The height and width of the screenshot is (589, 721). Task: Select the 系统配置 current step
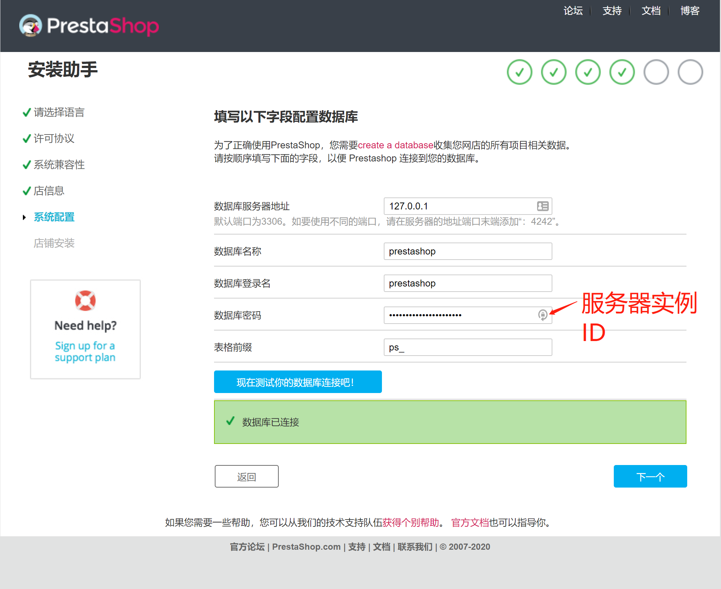54,217
